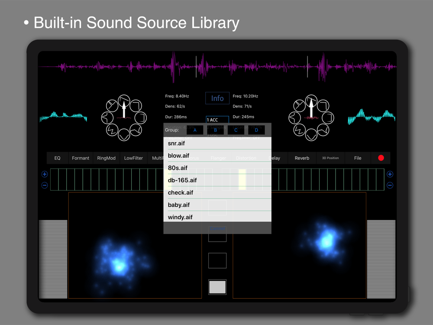Select sample group D
Viewport: 433px width, 325px height.
(256, 130)
